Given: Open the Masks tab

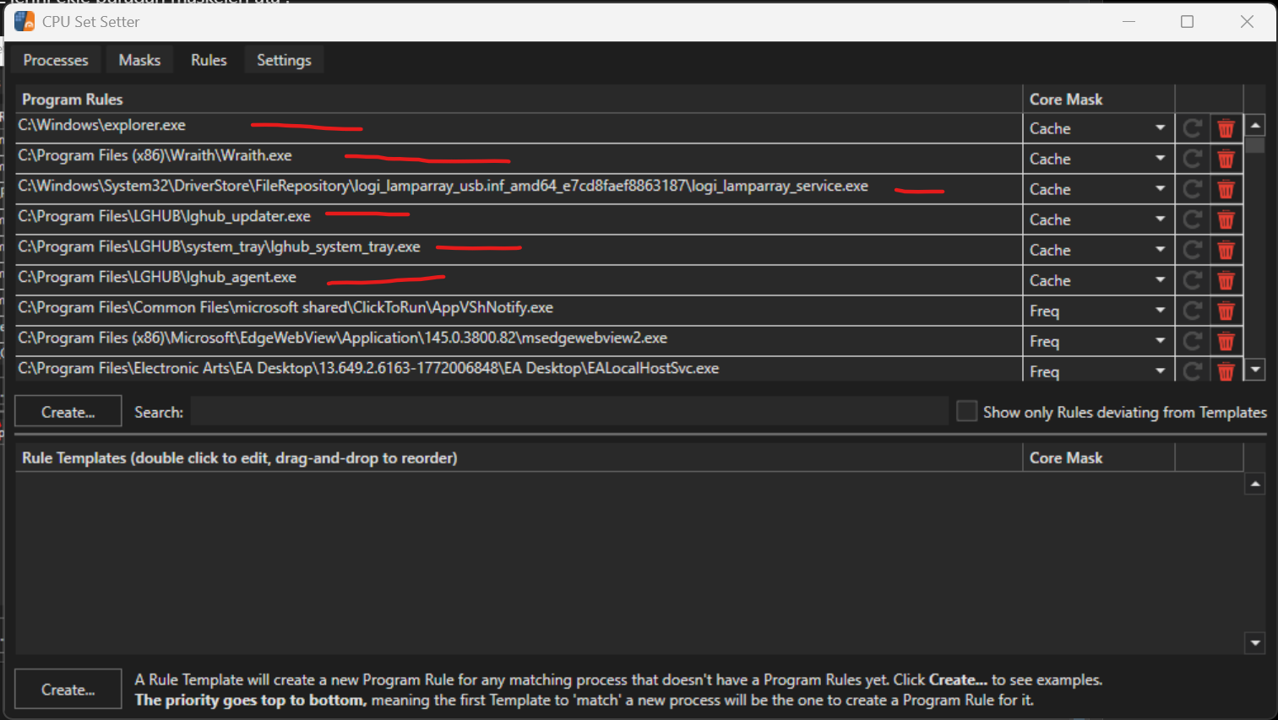Looking at the screenshot, I should point(139,60).
